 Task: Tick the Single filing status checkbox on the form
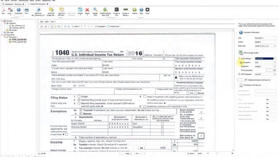(79, 96)
